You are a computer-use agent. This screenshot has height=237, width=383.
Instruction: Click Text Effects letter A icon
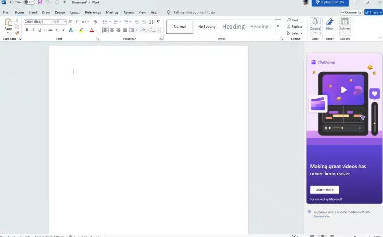(x=71, y=30)
